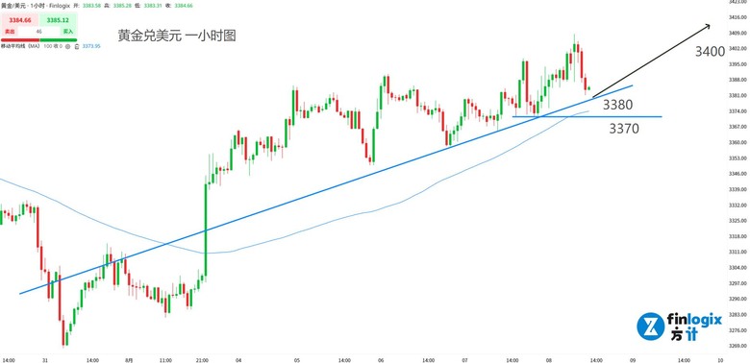Click the MA value 3373.95 readout
Image resolution: width=750 pixels, height=363 pixels.
click(x=91, y=46)
